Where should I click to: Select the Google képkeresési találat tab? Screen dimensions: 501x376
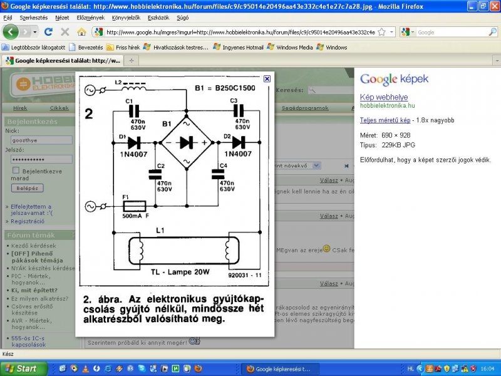tap(63, 60)
